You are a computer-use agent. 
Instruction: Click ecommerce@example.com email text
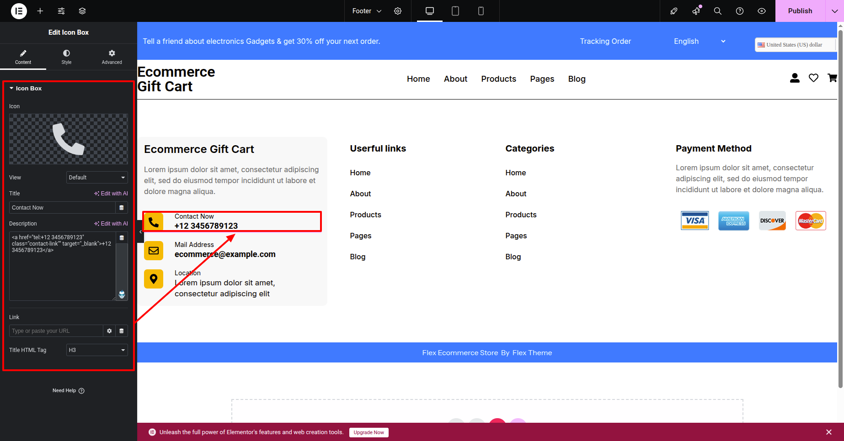(225, 254)
